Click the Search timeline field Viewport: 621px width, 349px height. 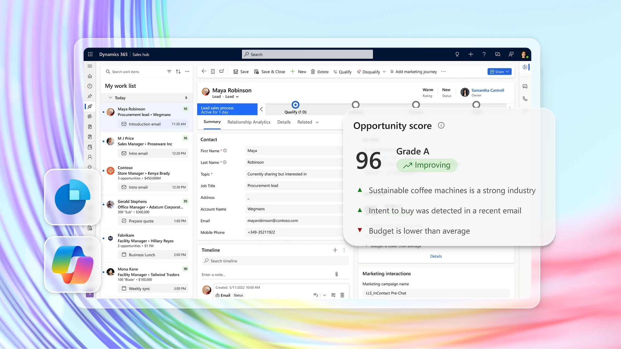point(275,261)
